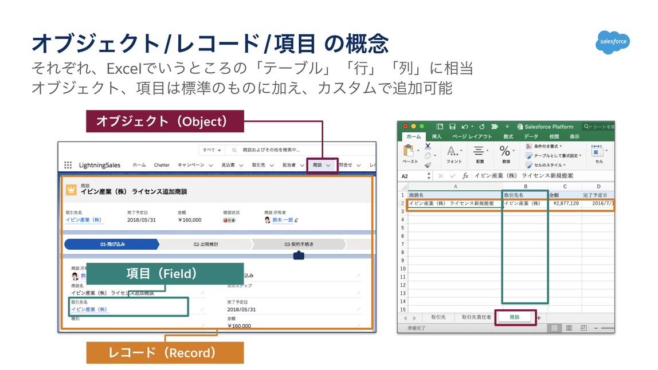The height and width of the screenshot is (370, 658).
Task: Click the 鈴木 一郎 avatar in the highlights panel
Action: (x=267, y=220)
